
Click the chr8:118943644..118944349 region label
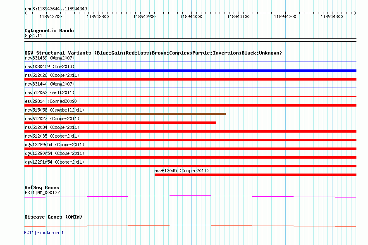click(56, 9)
